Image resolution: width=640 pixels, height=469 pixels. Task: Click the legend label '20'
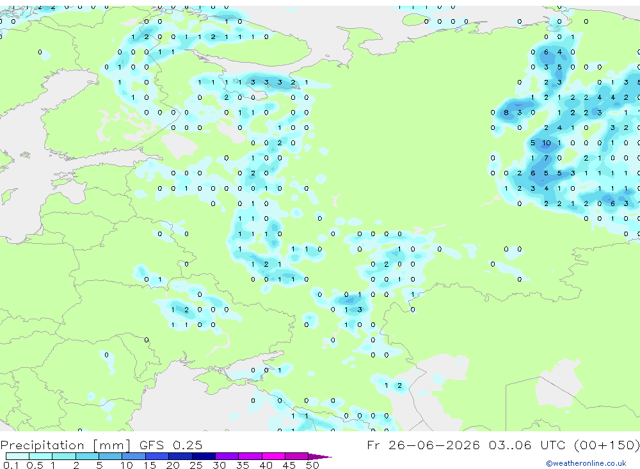coord(173,465)
